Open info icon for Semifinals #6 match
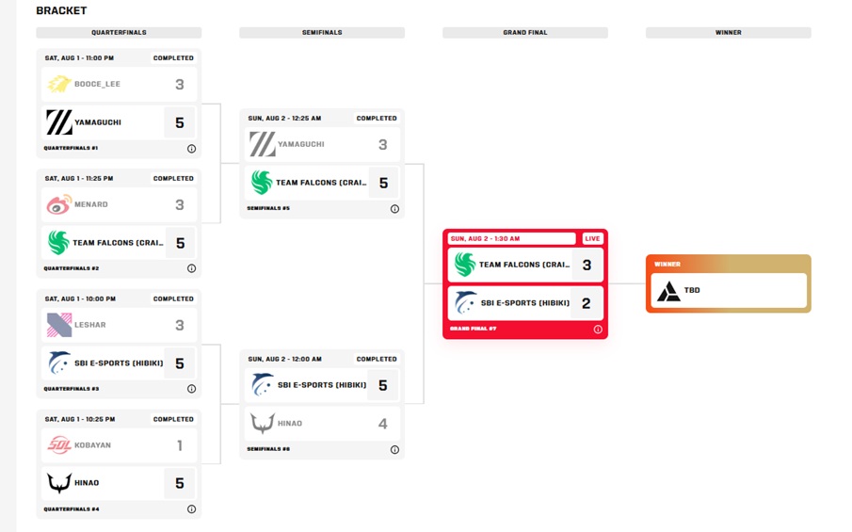 [394, 449]
